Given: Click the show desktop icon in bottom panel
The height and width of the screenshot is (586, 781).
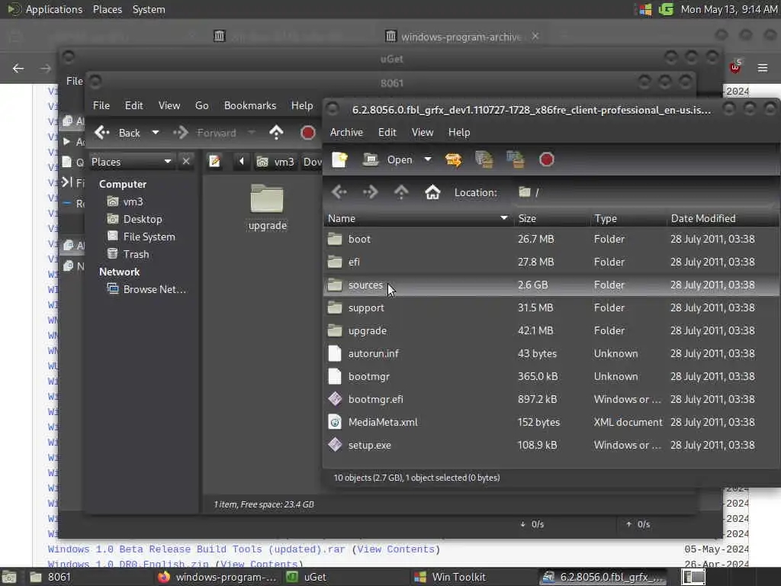Looking at the screenshot, I should point(9,577).
